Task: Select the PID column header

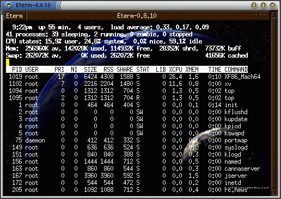Action: (x=17, y=70)
